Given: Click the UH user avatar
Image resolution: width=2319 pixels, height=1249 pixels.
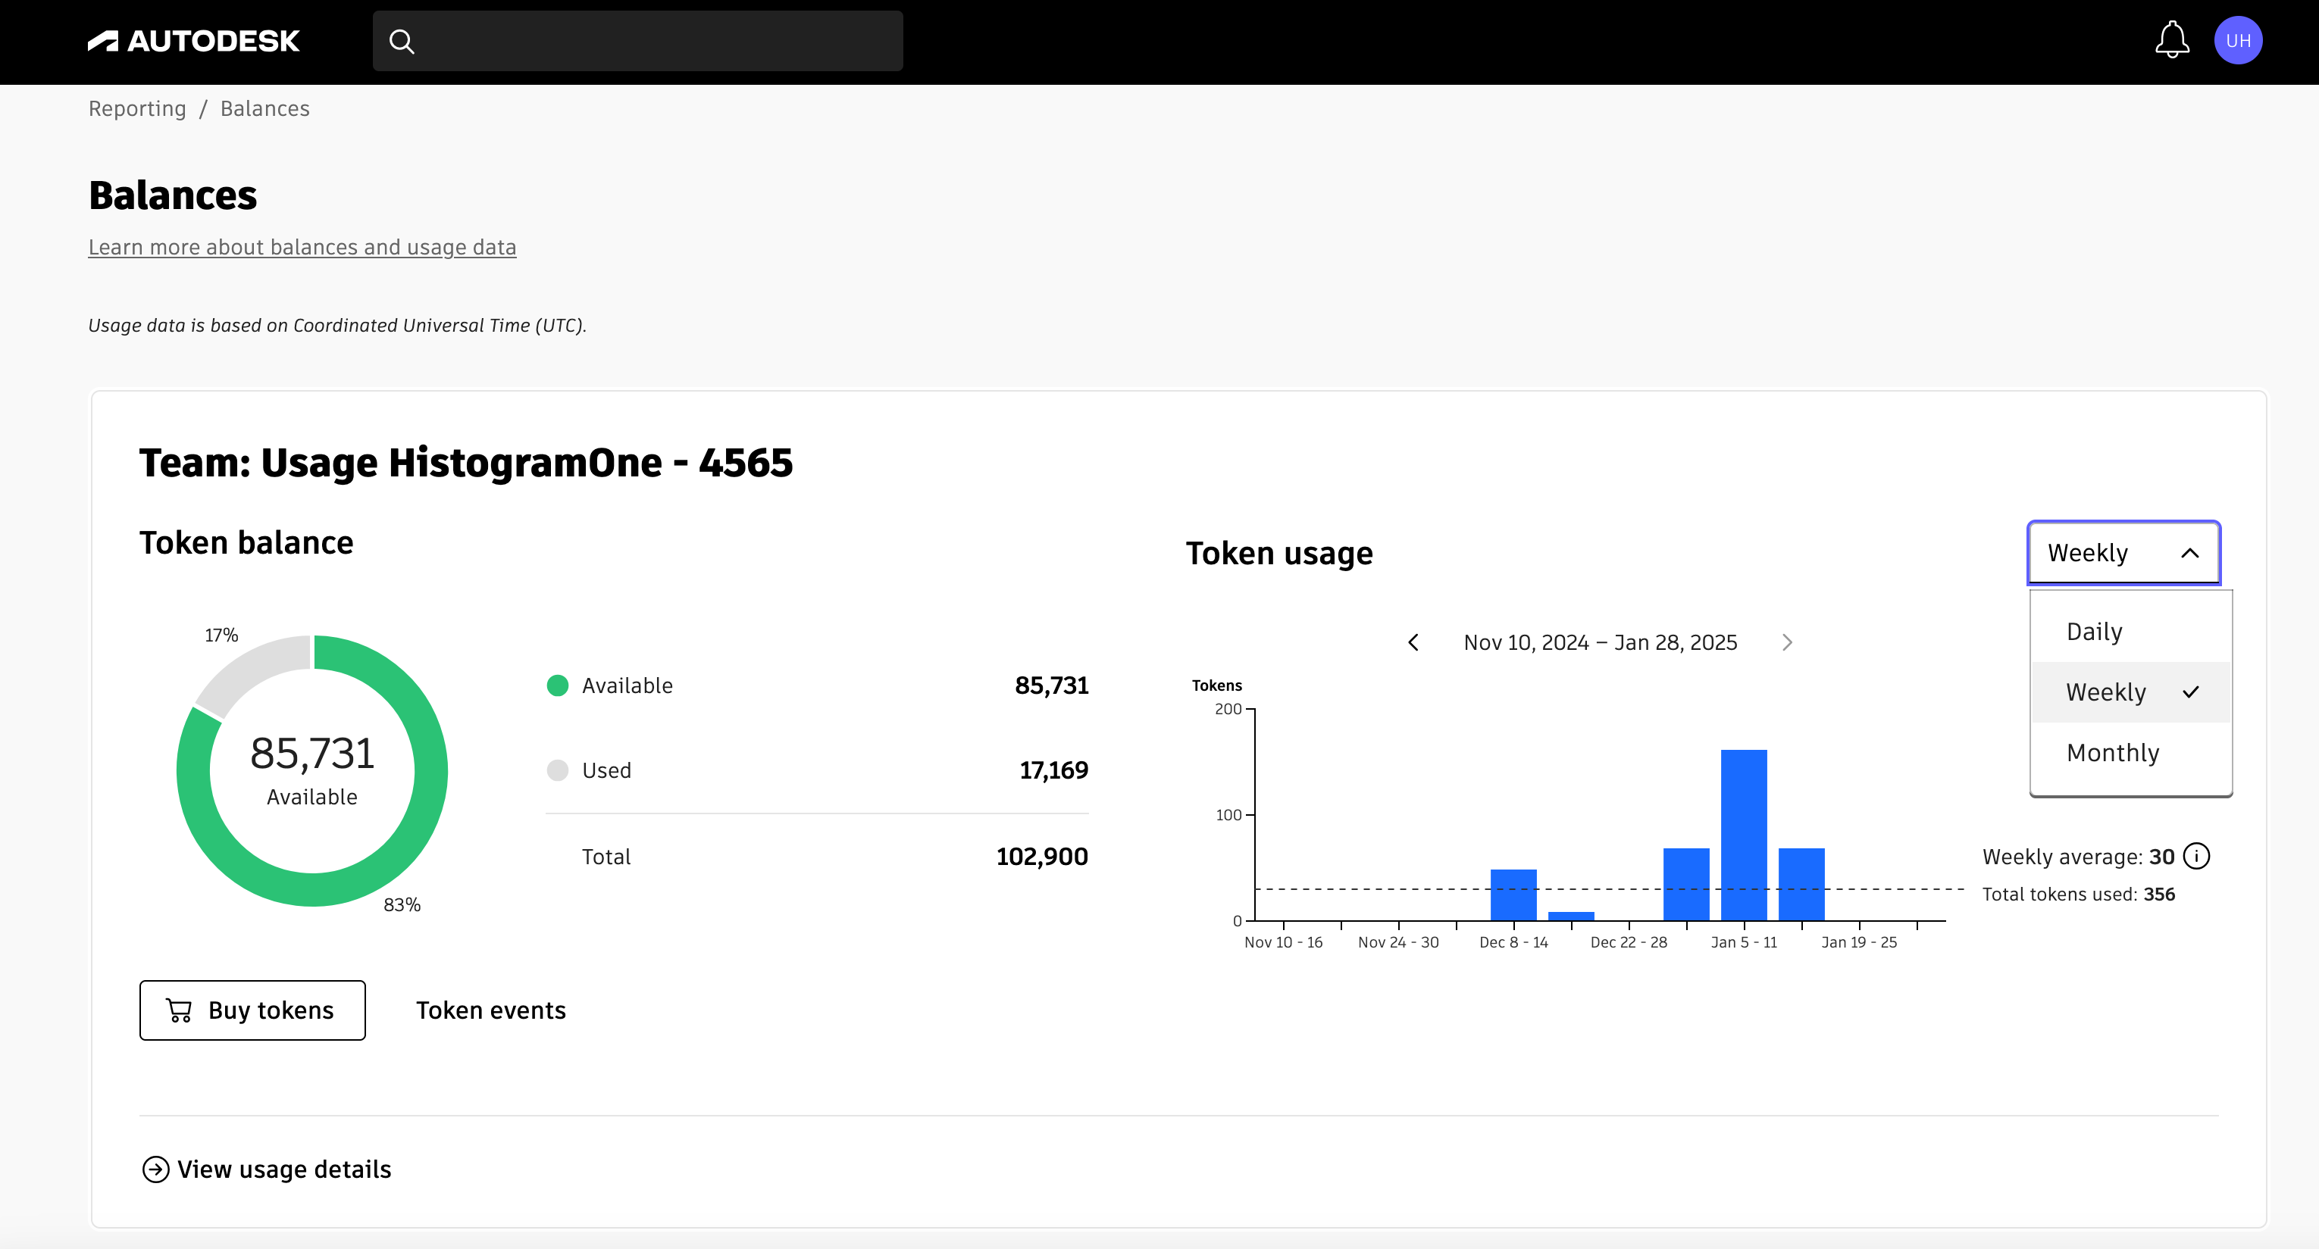Looking at the screenshot, I should point(2239,39).
